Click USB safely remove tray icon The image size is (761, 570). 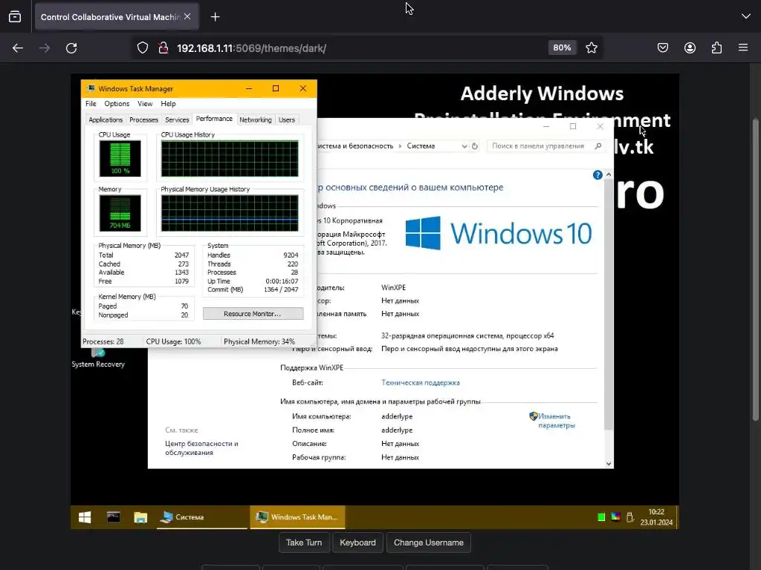click(x=630, y=517)
